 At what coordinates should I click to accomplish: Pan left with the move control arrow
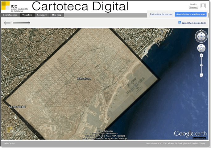tap(198, 48)
